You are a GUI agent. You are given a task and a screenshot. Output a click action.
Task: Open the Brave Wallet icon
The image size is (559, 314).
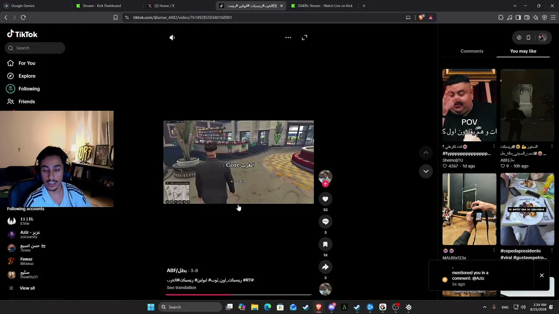tap(527, 17)
